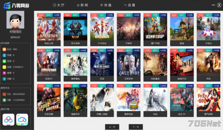
Task: Click the 完美世界 title label
Action: pyautogui.click(x=129, y=79)
